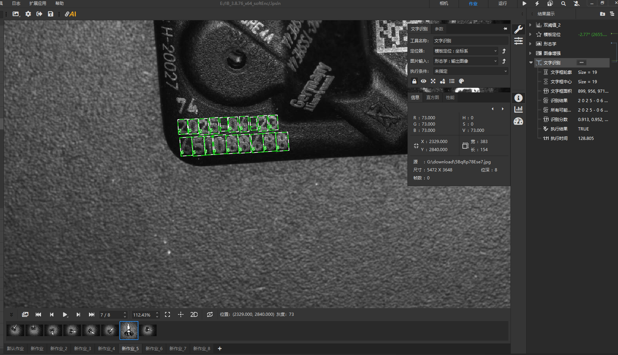
Task: Switch to the 直方图 tab
Action: click(432, 98)
